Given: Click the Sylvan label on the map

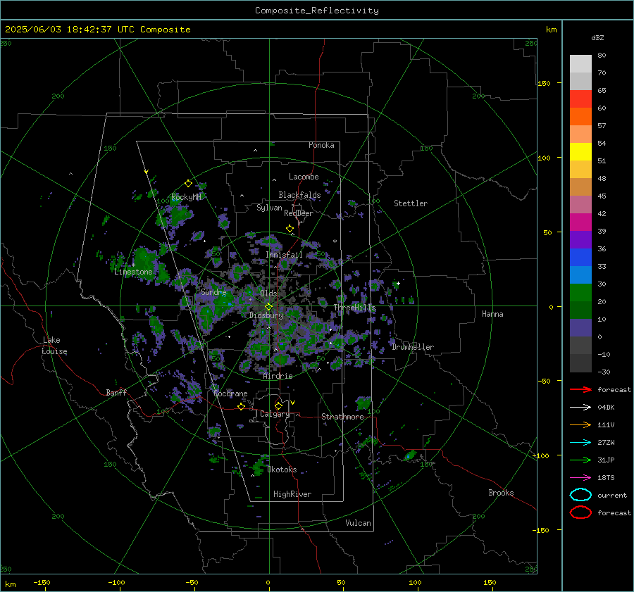Looking at the screenshot, I should (x=269, y=208).
